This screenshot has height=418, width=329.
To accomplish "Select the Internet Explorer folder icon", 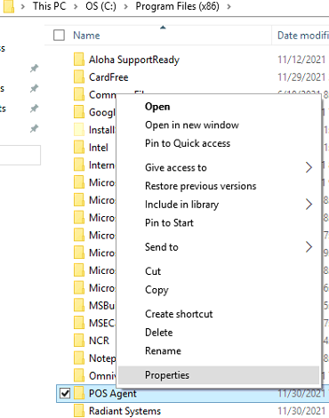I will click(x=79, y=165).
